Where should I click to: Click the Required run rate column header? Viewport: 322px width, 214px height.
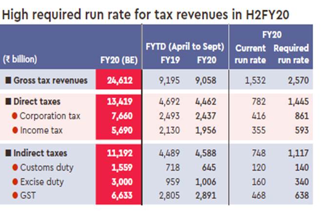pyautogui.click(x=291, y=54)
